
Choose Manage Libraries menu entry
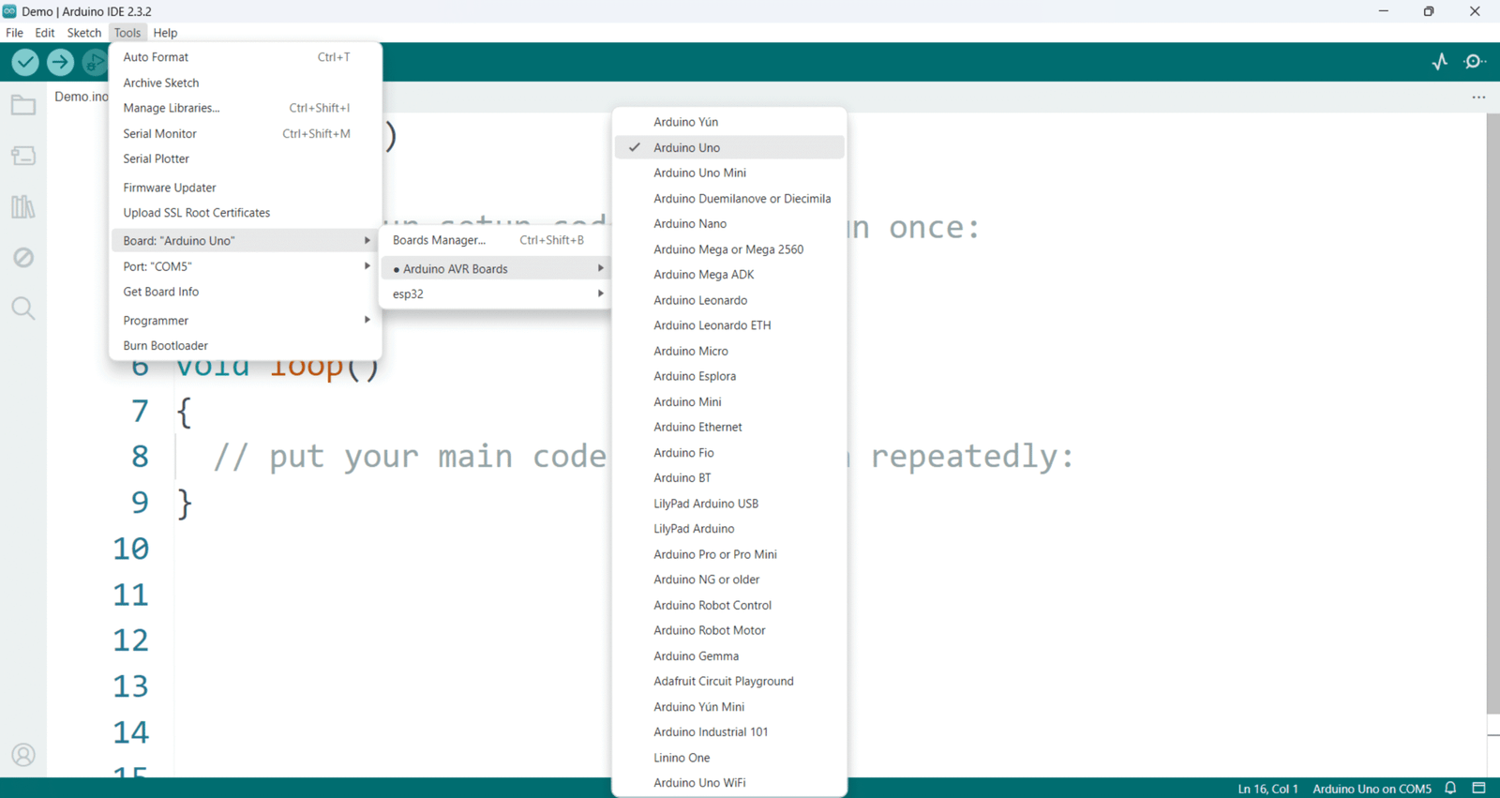point(246,108)
